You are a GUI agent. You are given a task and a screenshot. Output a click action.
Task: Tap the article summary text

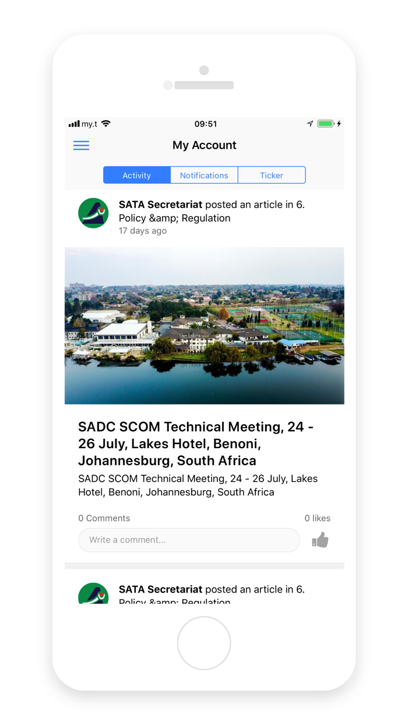198,485
